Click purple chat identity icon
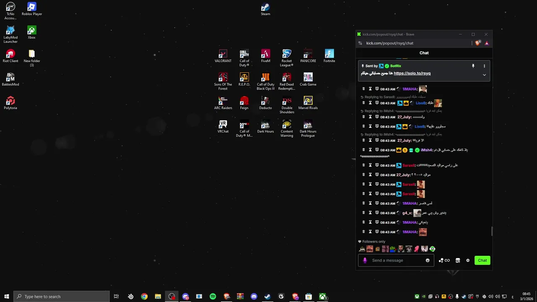 pyautogui.click(x=365, y=260)
